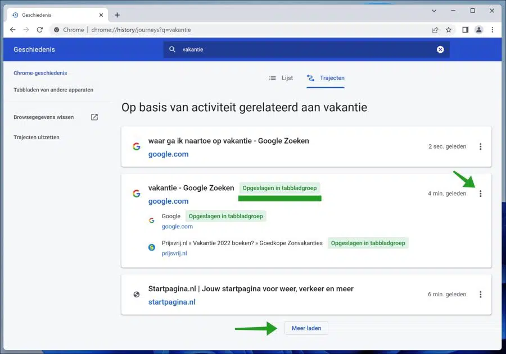Screen dimensions: 506x354
Task: Click the small Google favicon in nested entry
Action: [x=152, y=220]
